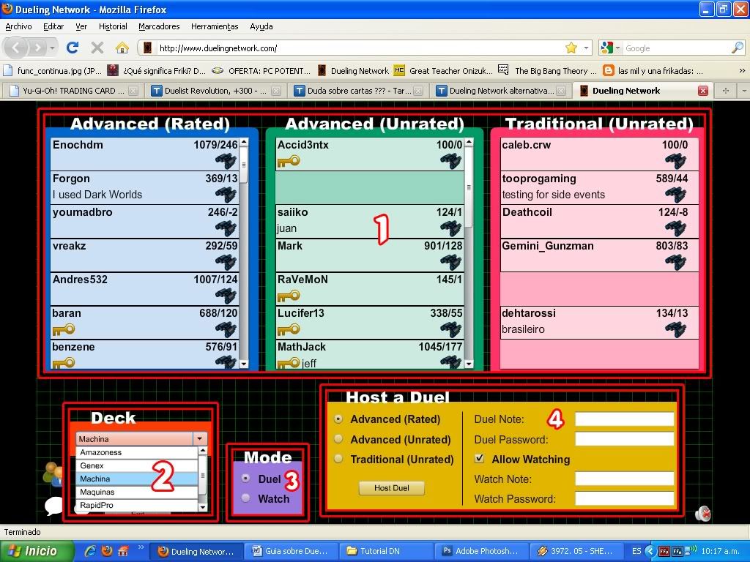Click the Duel Note input field
This screenshot has width=750, height=562.
624,419
